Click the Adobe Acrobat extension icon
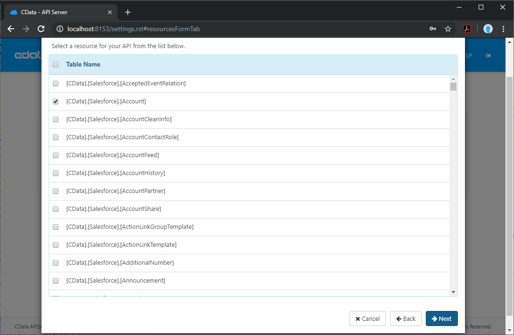Screen dimensions: 514x335 coord(466,29)
